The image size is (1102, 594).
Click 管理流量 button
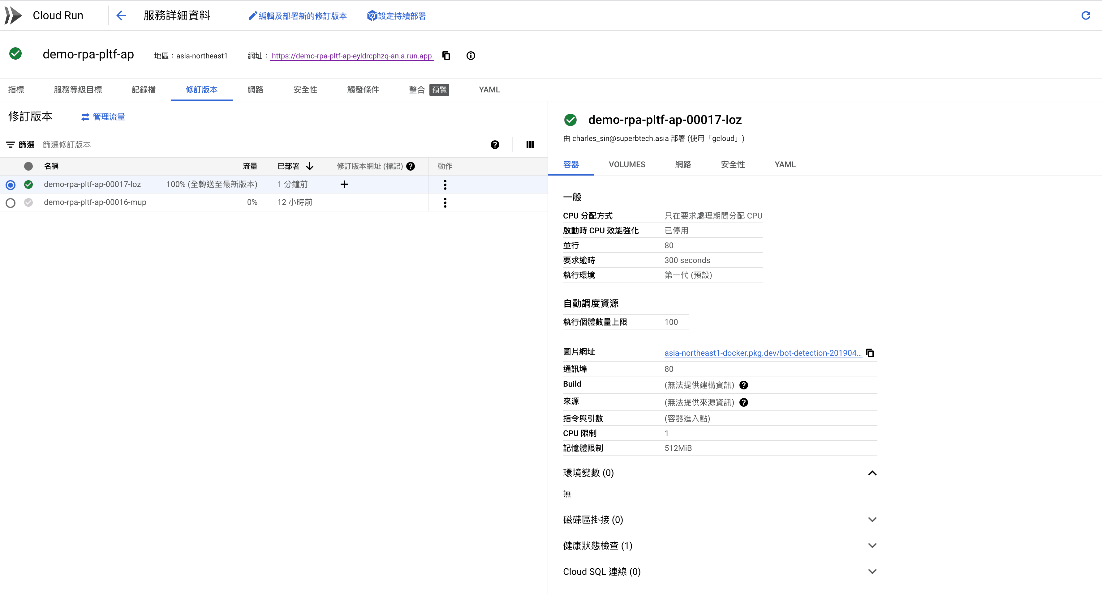click(x=103, y=117)
